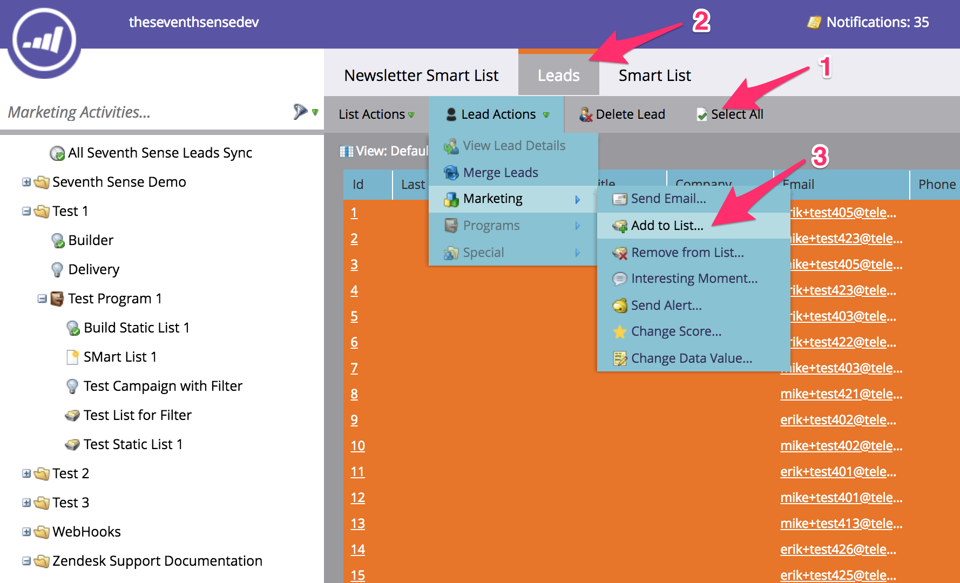Switch to the Newsletter Smart List tab

pyautogui.click(x=421, y=75)
